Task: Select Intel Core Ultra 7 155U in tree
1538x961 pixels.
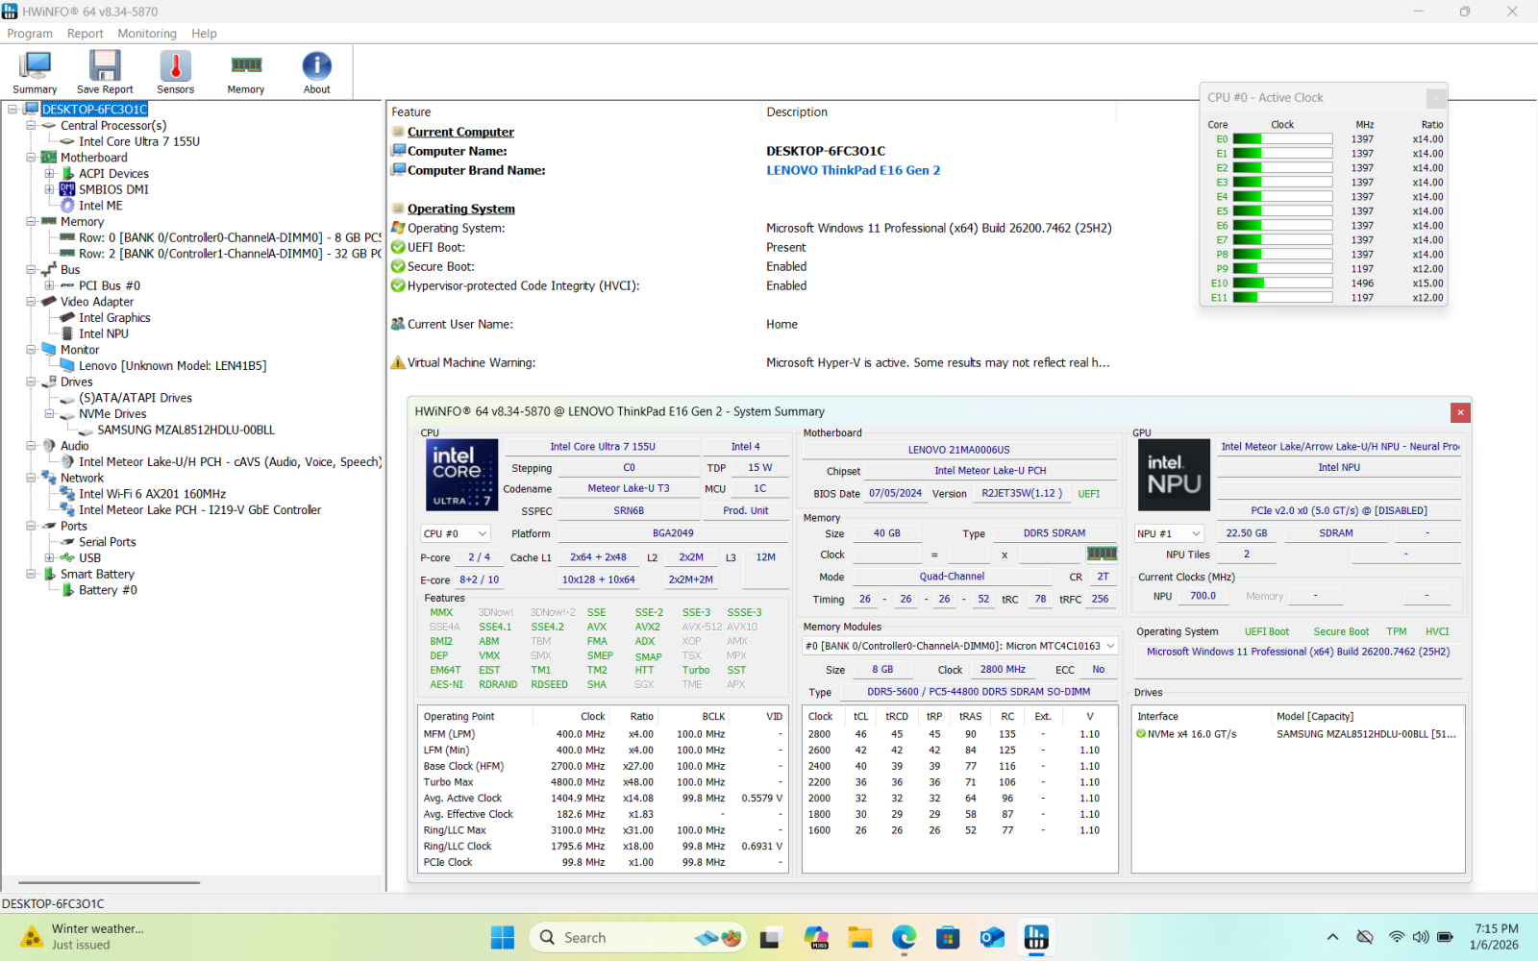Action: coord(139,141)
